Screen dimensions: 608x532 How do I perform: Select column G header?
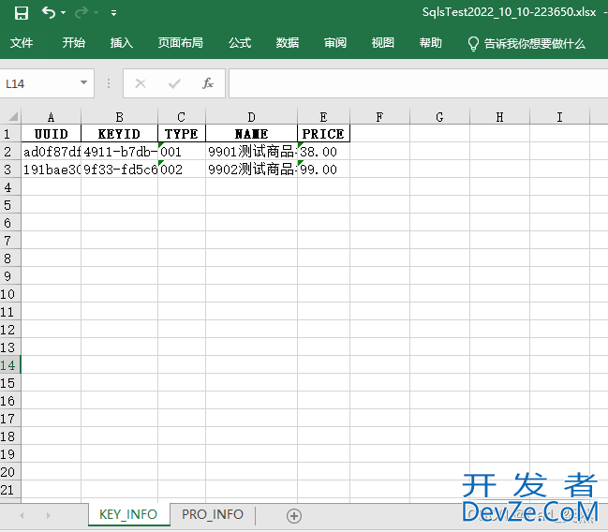click(x=439, y=117)
